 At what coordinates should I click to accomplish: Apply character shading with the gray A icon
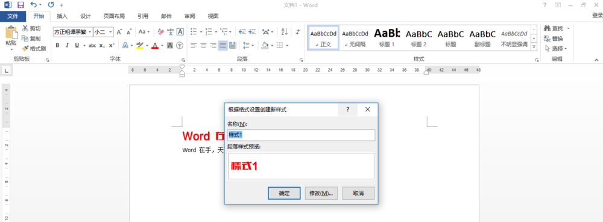[170, 46]
